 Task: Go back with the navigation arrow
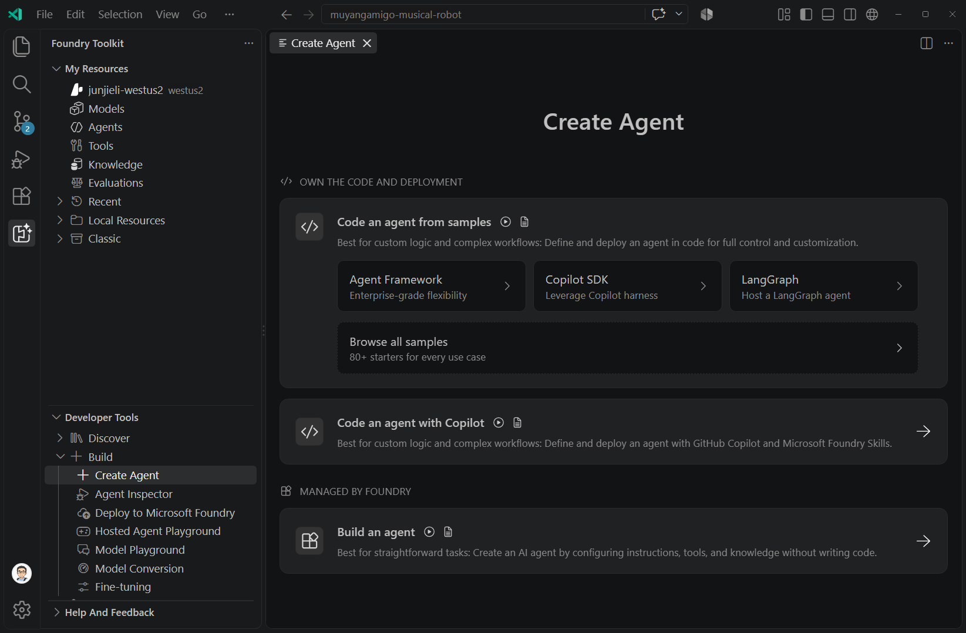coord(287,15)
